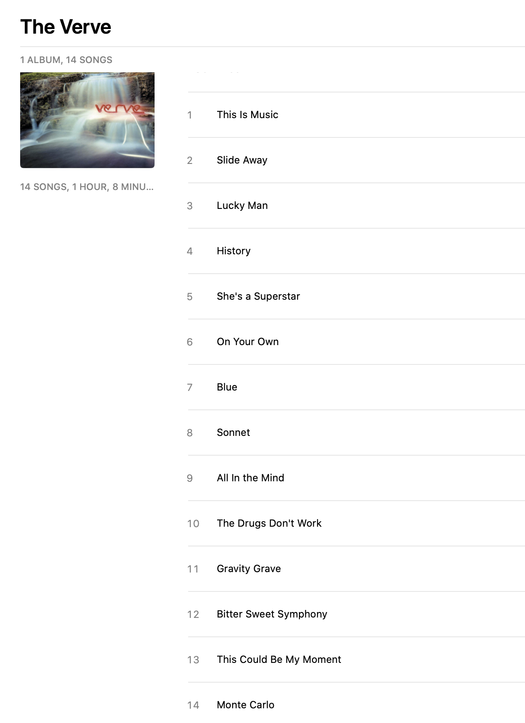Pick the song She's a Superstar
525x723 pixels.
356,296
